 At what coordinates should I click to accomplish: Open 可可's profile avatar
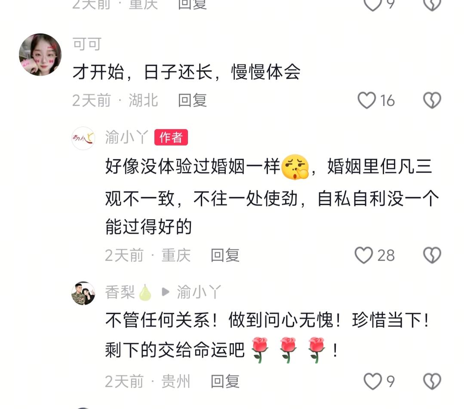coord(40,55)
